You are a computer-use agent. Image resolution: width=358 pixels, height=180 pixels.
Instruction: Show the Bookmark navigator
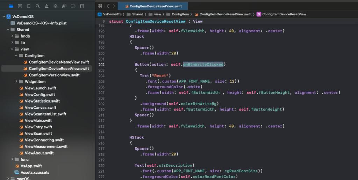click(x=29, y=6)
